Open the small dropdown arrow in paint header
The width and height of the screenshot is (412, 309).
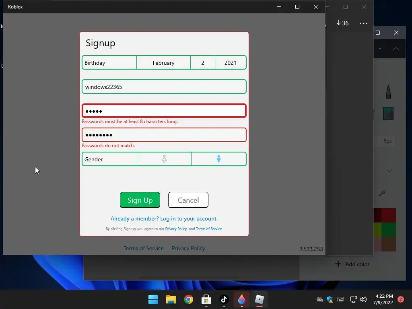click(380, 49)
